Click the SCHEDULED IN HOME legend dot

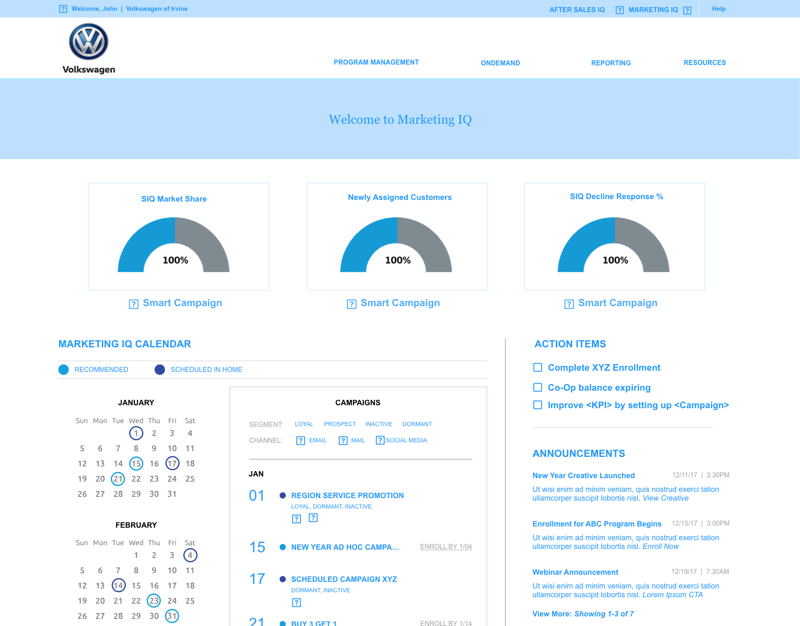coord(160,369)
